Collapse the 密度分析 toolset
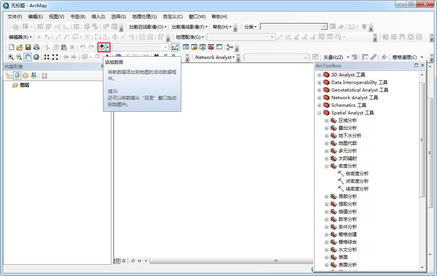Screen dimensions: 437x276 (x=326, y=166)
